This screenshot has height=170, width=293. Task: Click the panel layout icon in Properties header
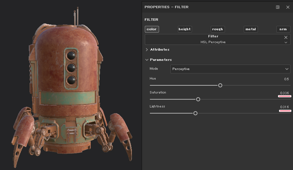coord(278,7)
